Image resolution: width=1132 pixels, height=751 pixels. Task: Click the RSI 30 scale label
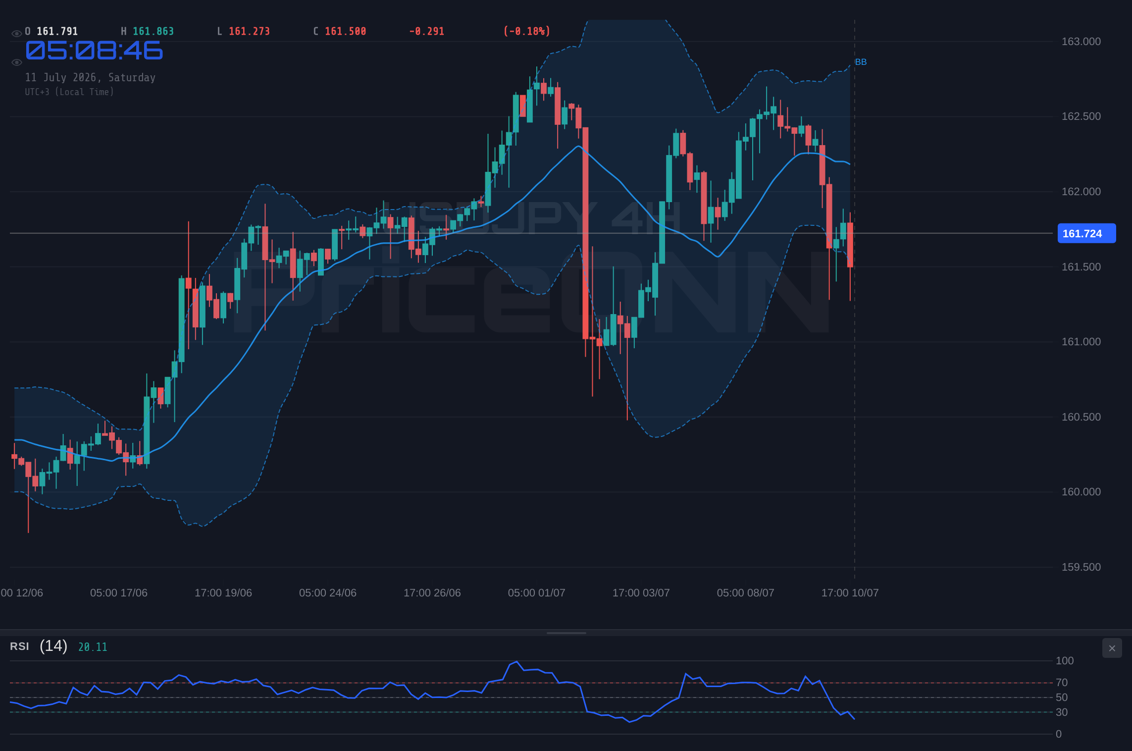click(1062, 712)
